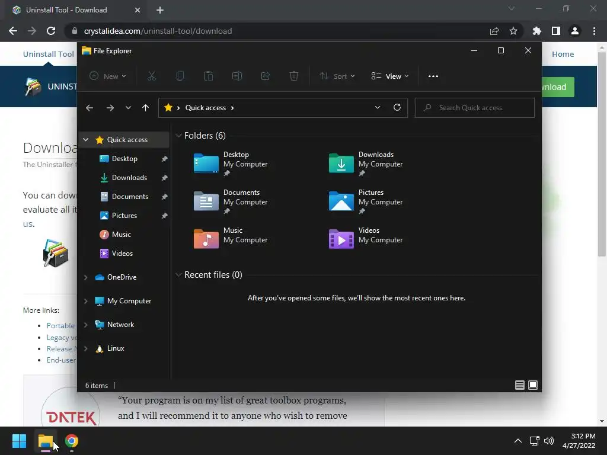Click the webpage vertical scrollbar thumb
Image resolution: width=607 pixels, height=455 pixels.
602,153
